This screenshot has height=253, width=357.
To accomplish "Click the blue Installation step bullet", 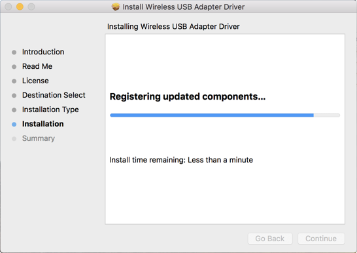I will point(14,125).
